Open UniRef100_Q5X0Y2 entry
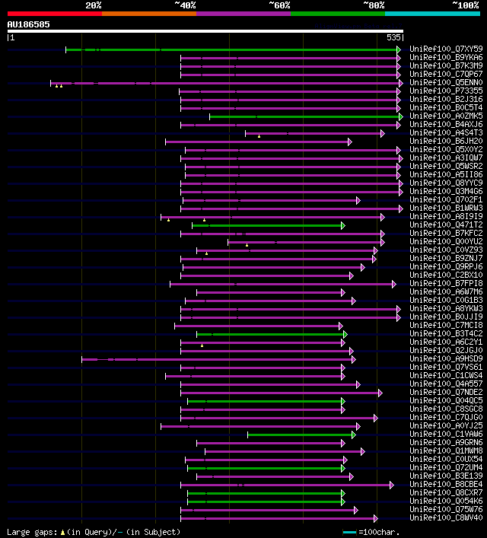The image size is (487, 538). pos(446,150)
